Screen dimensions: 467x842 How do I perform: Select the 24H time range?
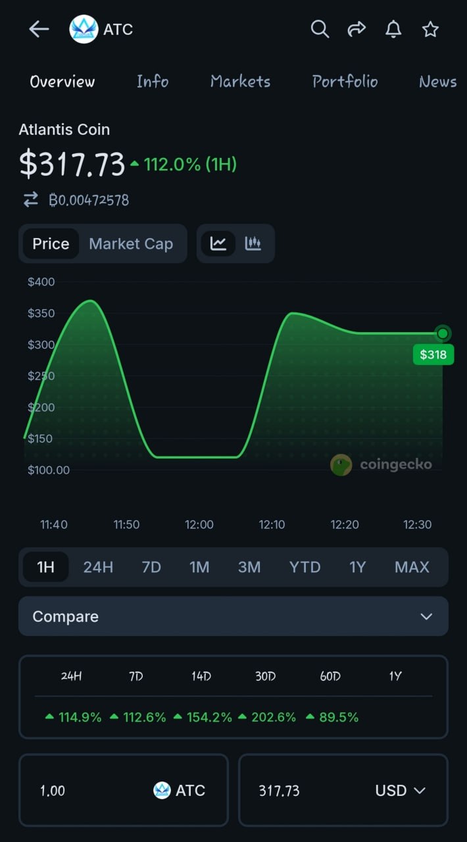98,567
